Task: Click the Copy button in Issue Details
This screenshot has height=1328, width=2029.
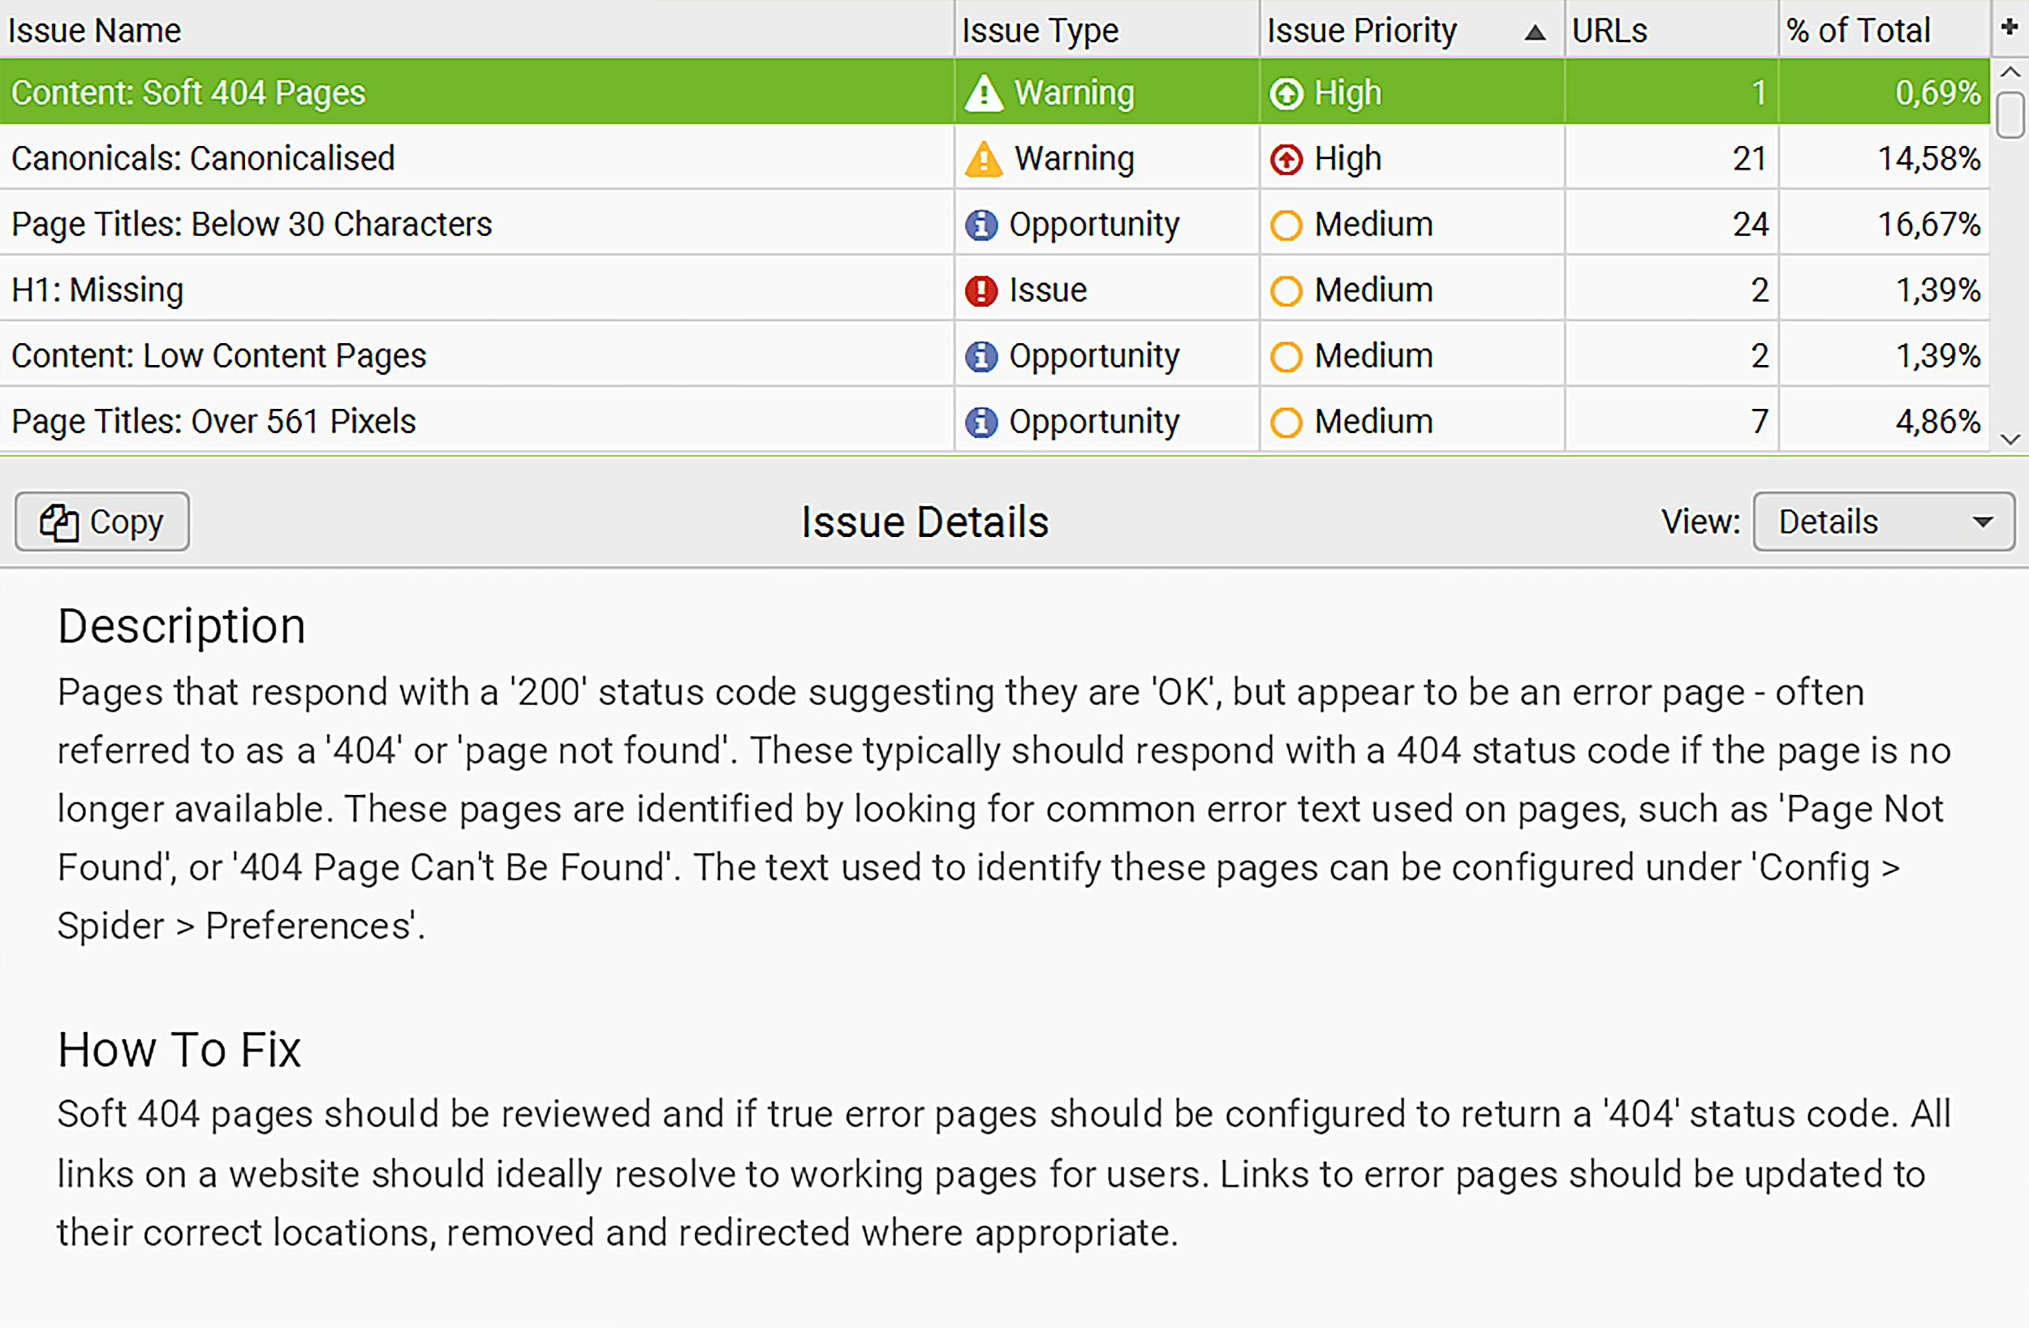Action: tap(104, 520)
